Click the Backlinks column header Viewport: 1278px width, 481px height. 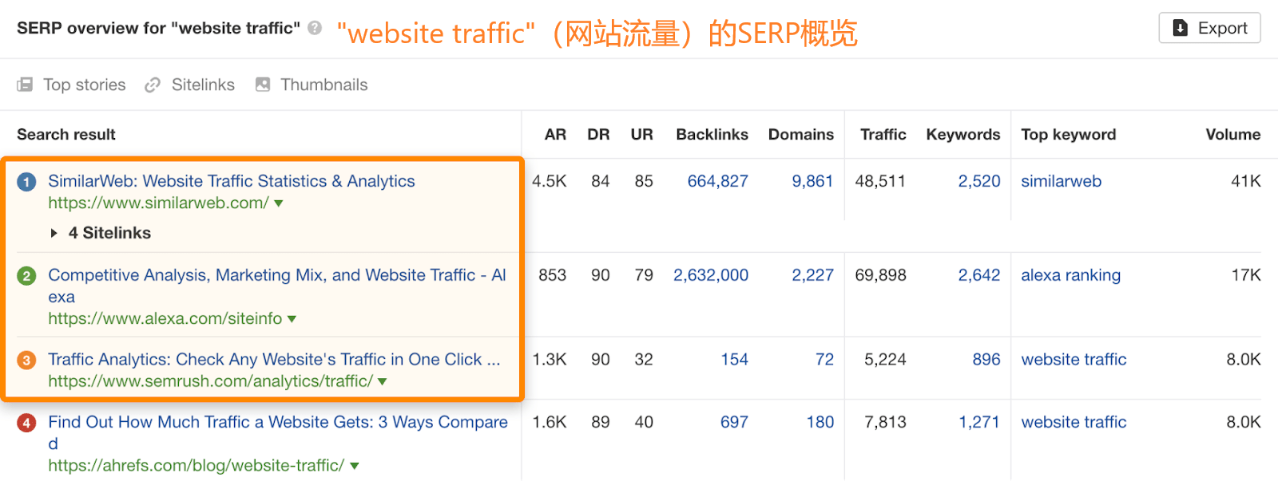(x=712, y=135)
